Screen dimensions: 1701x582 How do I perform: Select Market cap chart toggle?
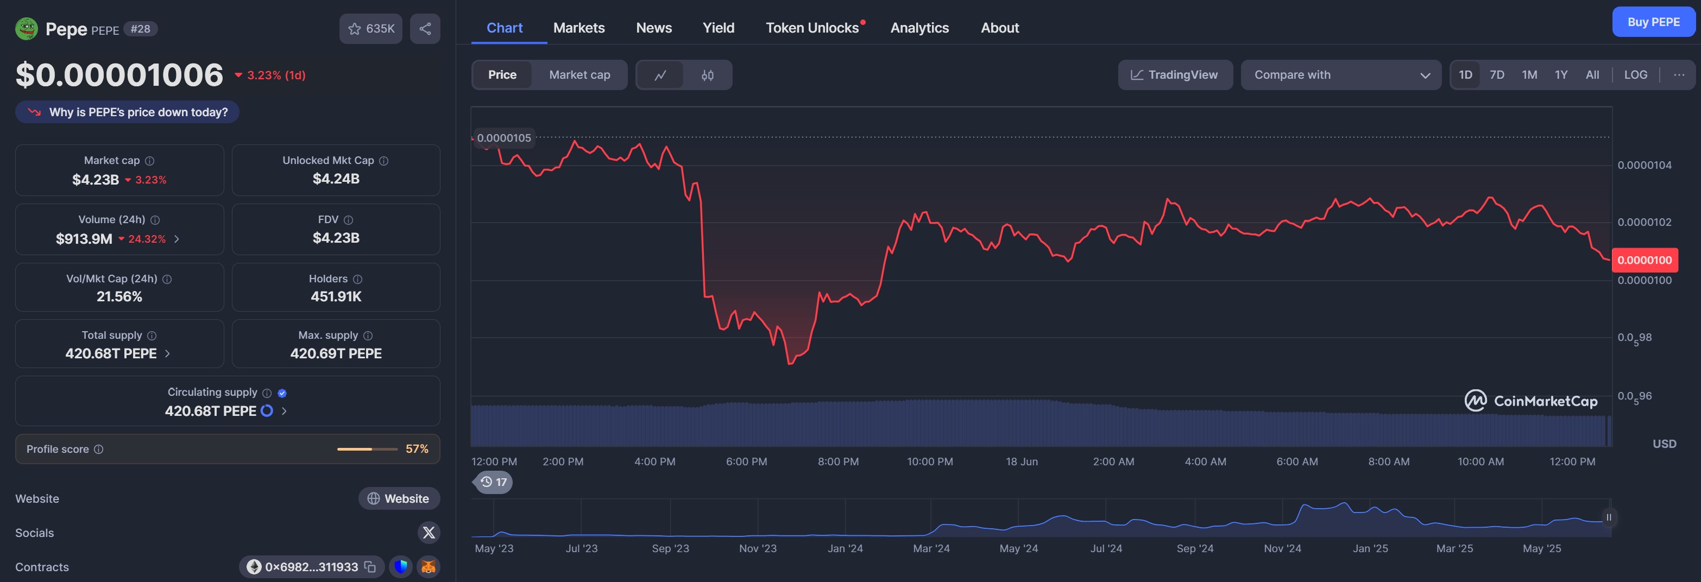[579, 74]
